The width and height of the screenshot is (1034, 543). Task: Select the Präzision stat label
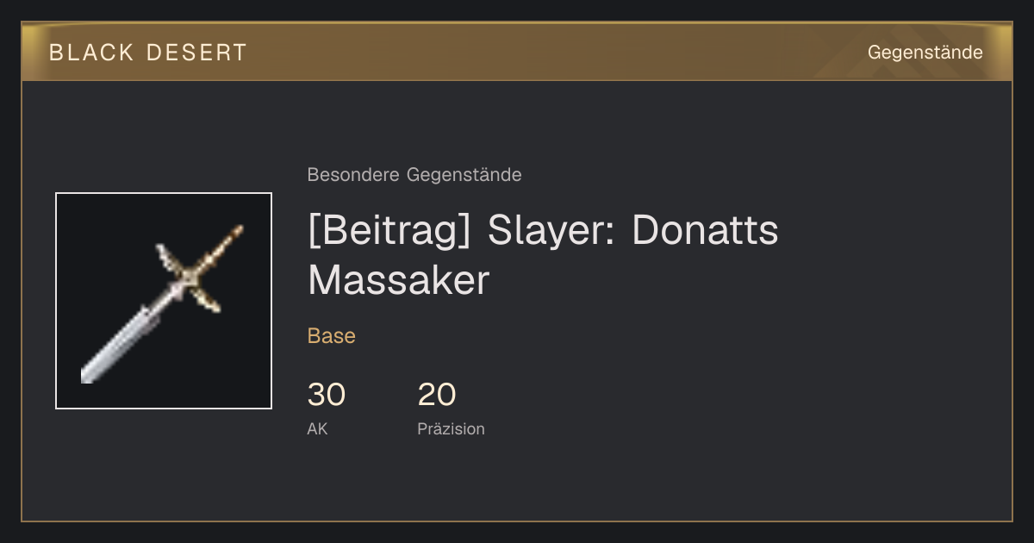451,428
